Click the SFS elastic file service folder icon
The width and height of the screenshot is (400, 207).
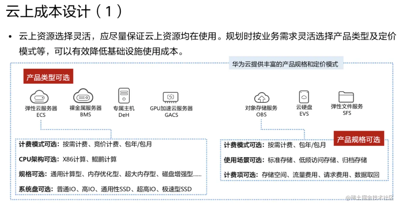[x=346, y=97]
